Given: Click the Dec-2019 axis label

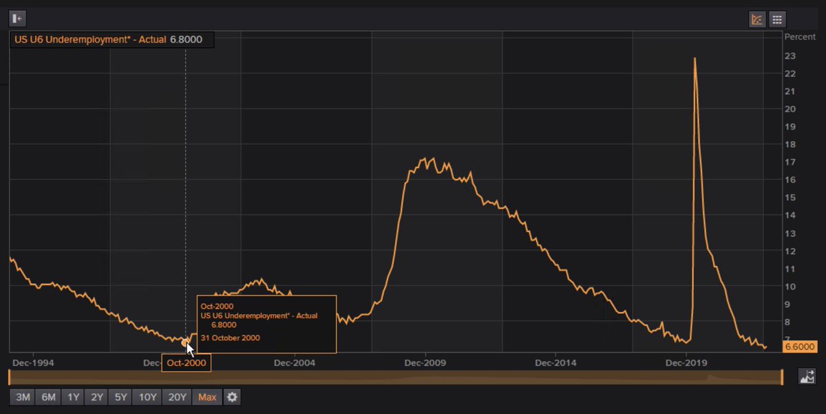Looking at the screenshot, I should point(686,362).
